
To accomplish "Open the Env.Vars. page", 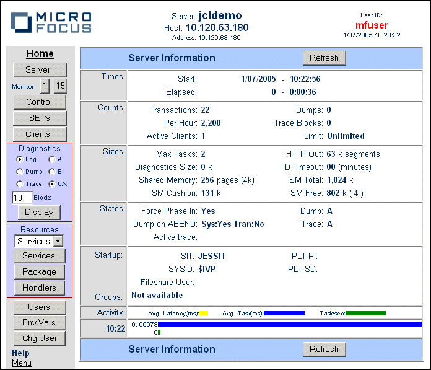I will 39,323.
